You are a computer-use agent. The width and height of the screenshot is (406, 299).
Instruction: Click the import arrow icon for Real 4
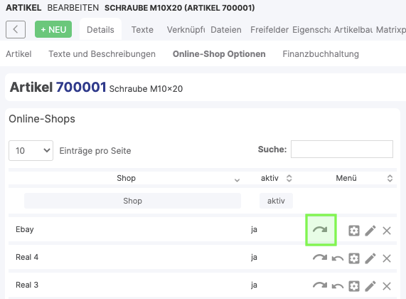pos(338,258)
